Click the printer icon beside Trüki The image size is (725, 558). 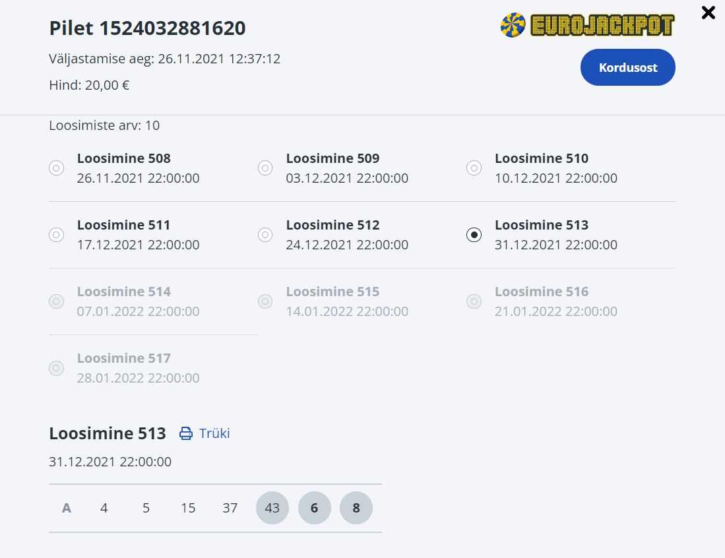pyautogui.click(x=186, y=433)
